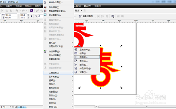Click the Trace Bitmap (描摹位图) button
176x109 pixels.
(x=86, y=16)
